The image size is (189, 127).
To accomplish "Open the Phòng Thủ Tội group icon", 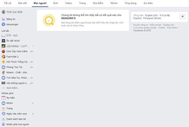I will tap(3, 67).
